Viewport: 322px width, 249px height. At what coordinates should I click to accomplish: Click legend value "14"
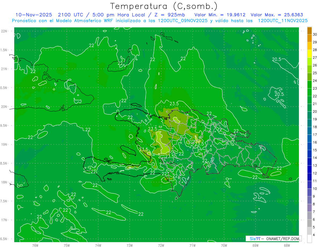pos(315,158)
